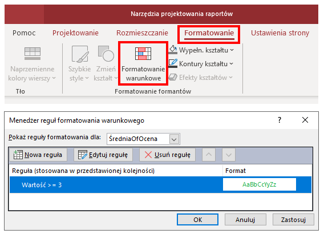Expand the Kontury kształtu dropdown arrow
The image size is (324, 234).
(231, 64)
